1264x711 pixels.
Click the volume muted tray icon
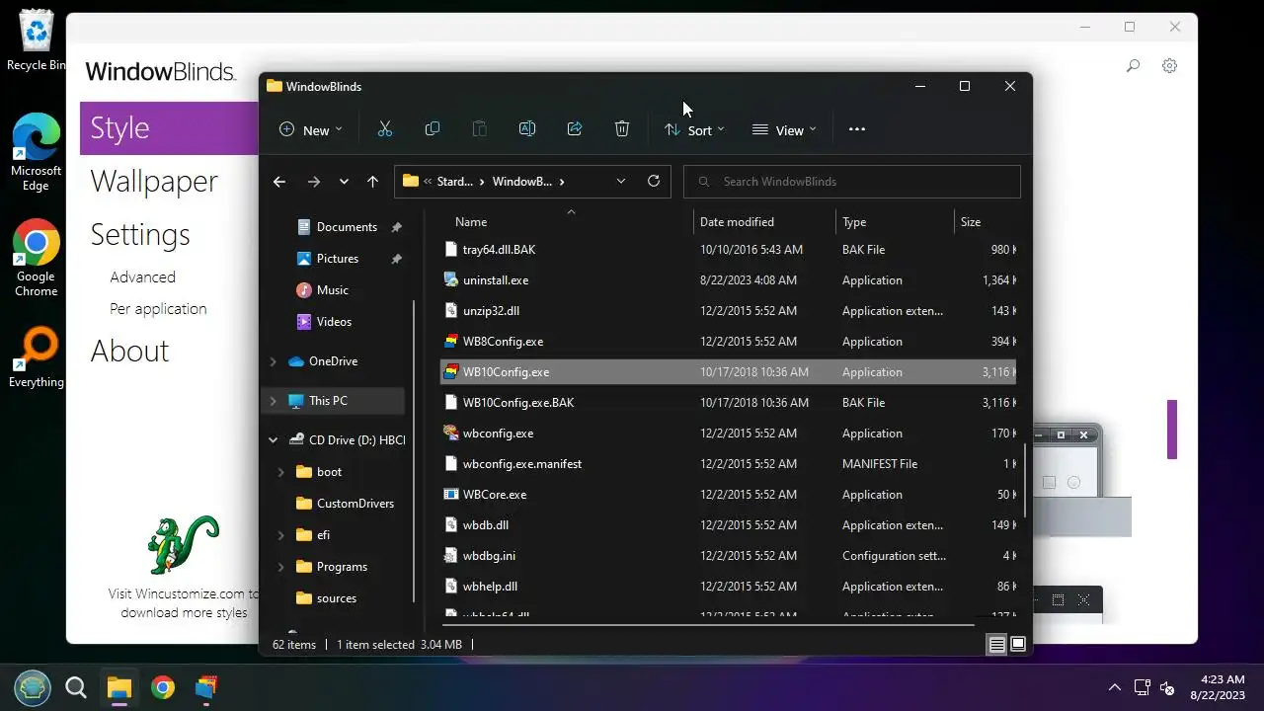point(1167,687)
